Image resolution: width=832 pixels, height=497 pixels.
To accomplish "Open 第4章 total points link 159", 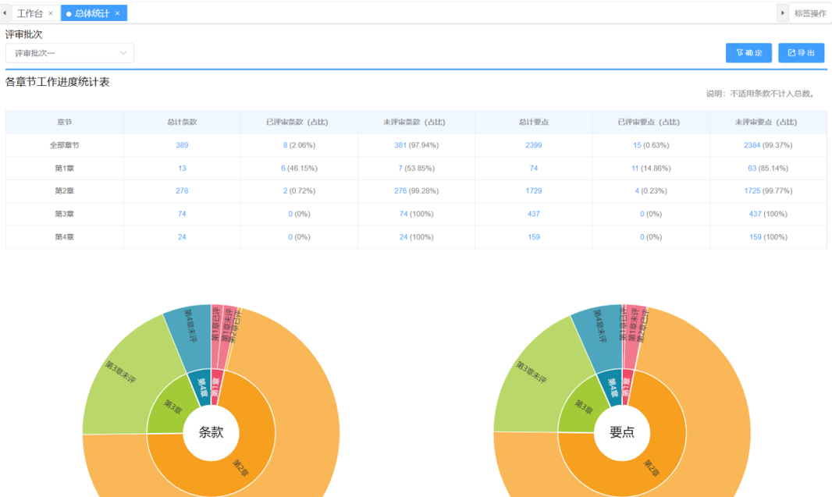I will coord(534,237).
